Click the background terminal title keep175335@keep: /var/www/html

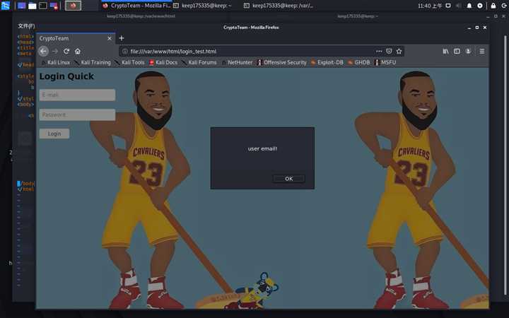(x=141, y=16)
